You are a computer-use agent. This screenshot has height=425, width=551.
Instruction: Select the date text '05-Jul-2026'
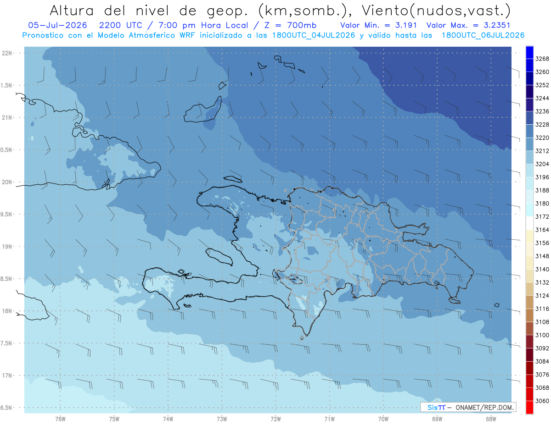57,25
